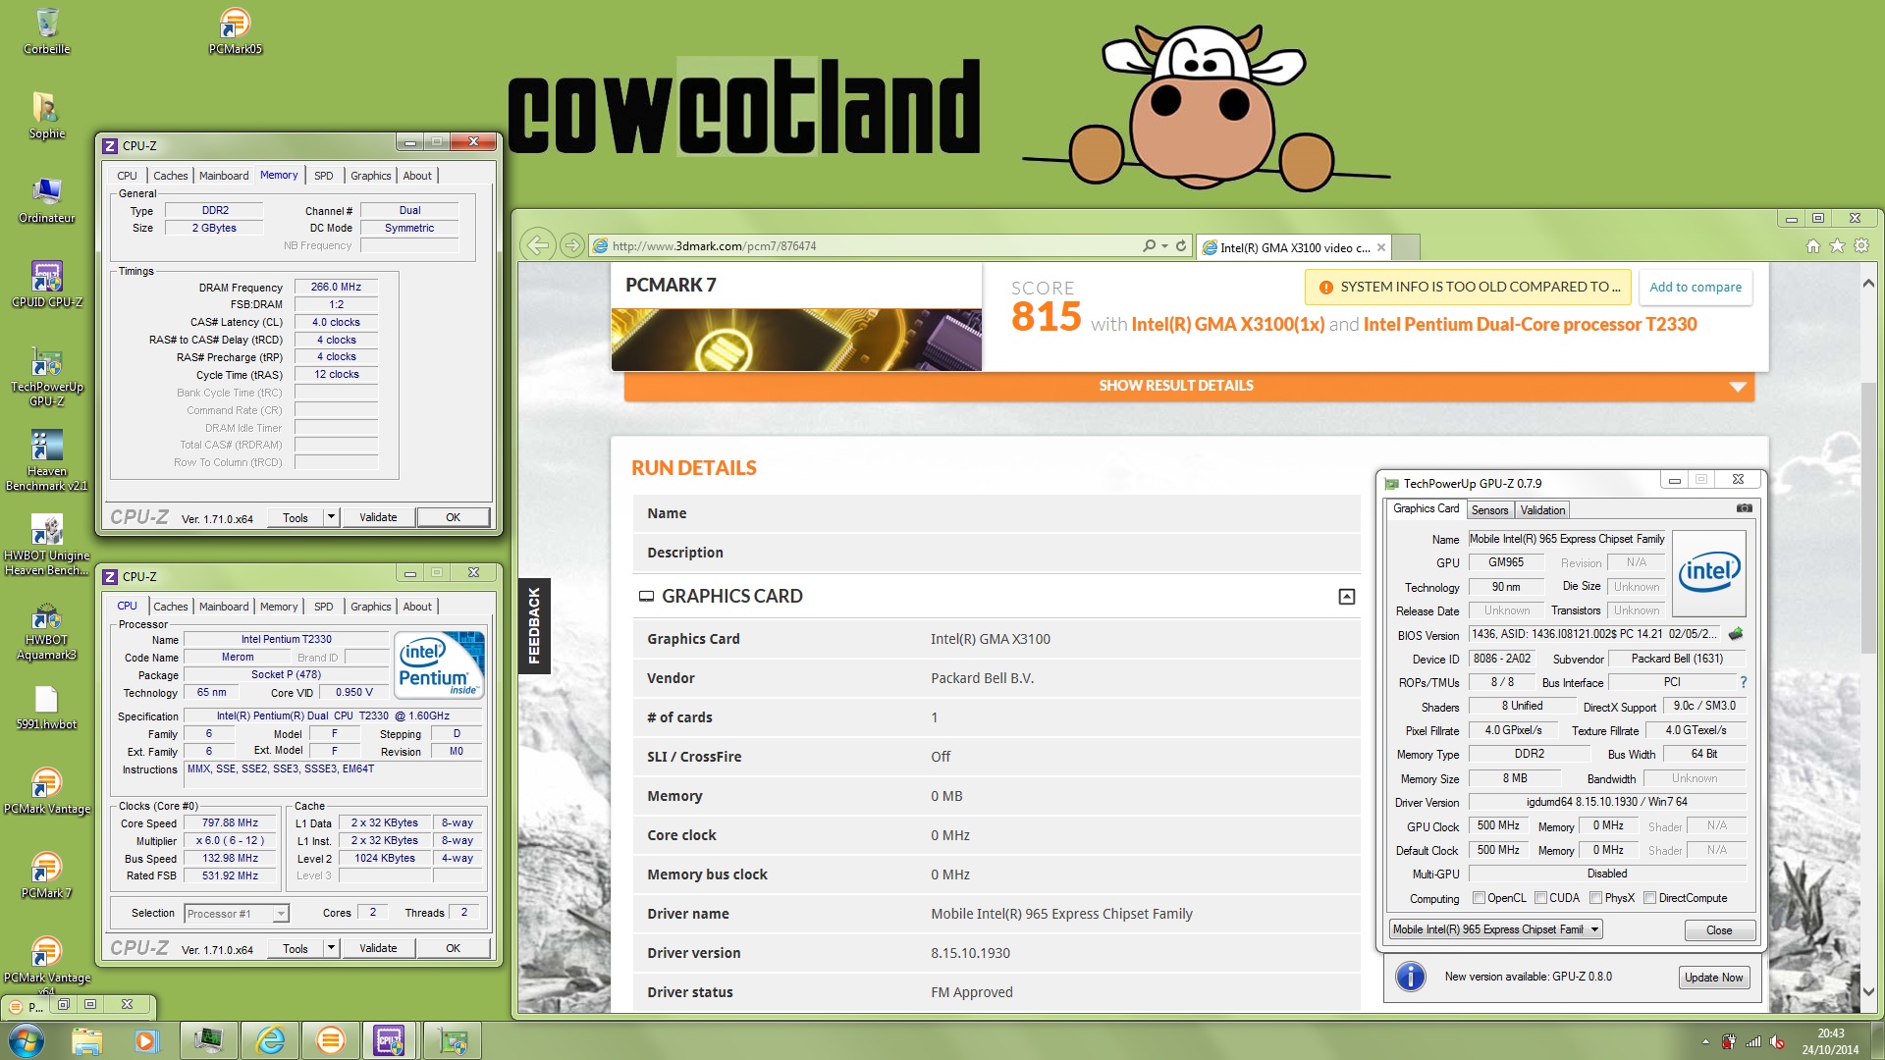The image size is (1885, 1060).
Task: Launch TechPowerUp GPU-Z desktop shortcut
Action: point(46,376)
